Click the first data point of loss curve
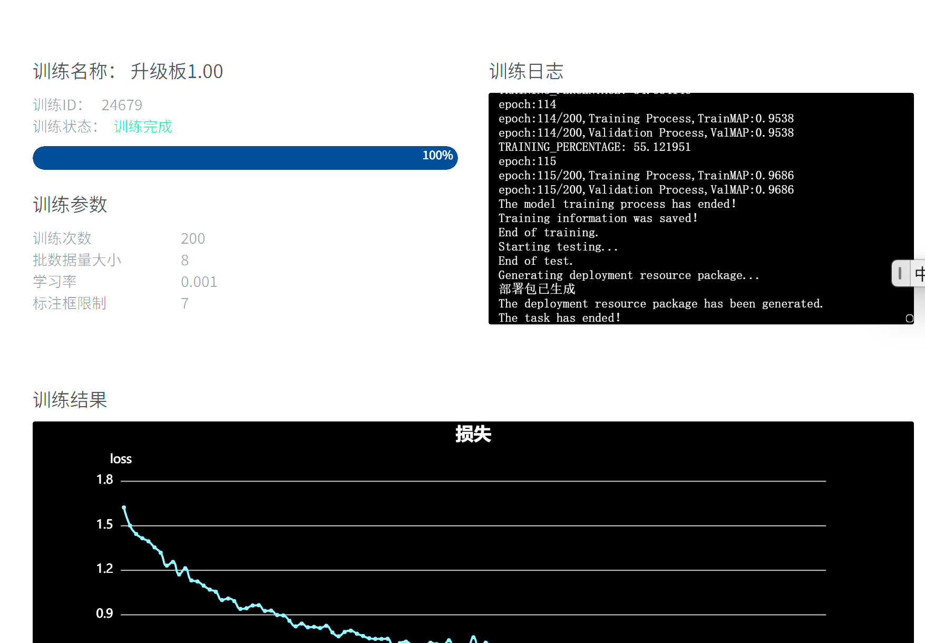The width and height of the screenshot is (925, 643). 124,507
